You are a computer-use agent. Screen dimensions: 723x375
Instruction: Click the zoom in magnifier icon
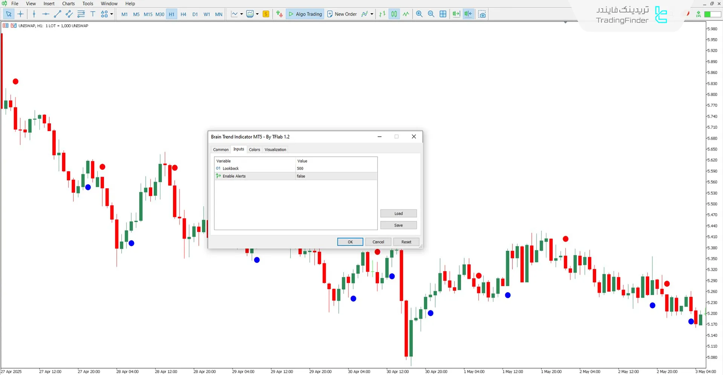pyautogui.click(x=419, y=14)
